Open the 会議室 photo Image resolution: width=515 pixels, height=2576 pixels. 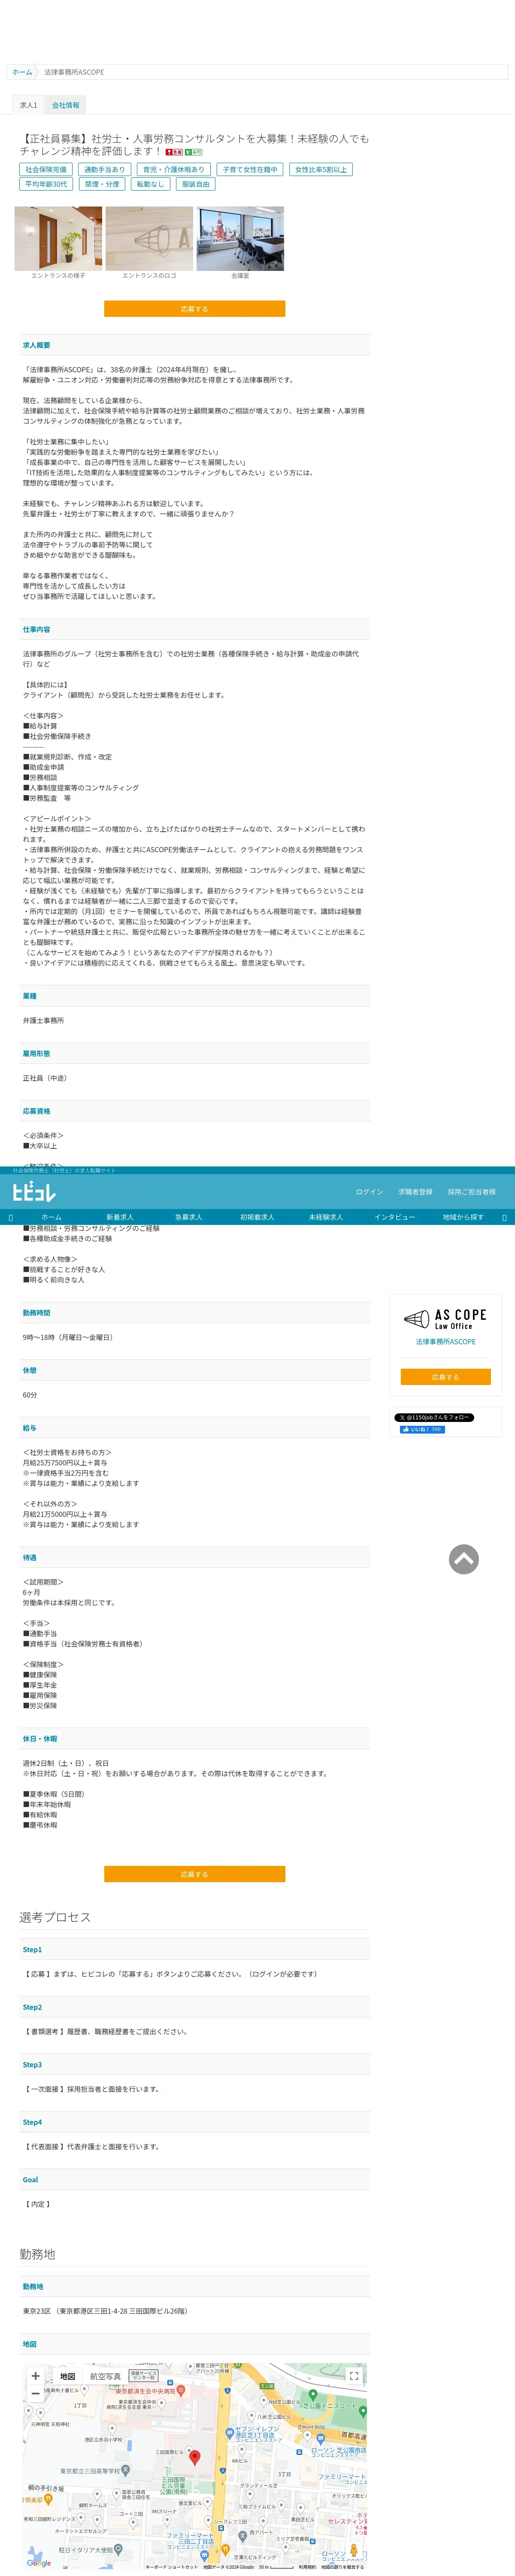click(240, 239)
